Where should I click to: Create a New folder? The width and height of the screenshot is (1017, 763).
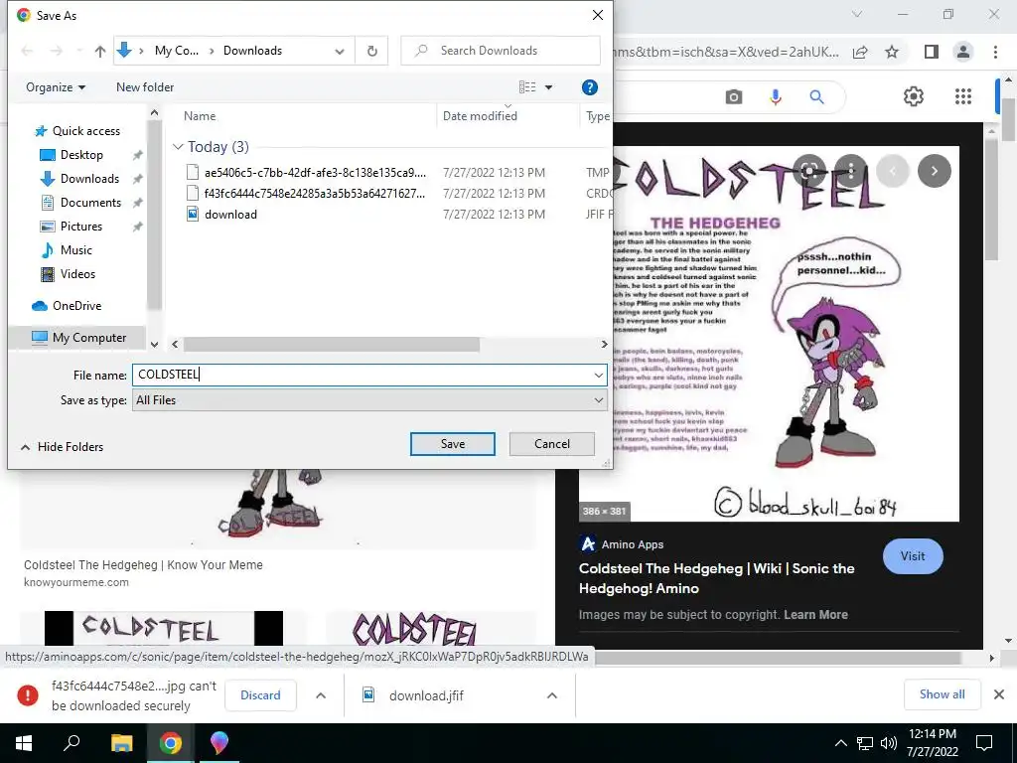click(x=145, y=87)
